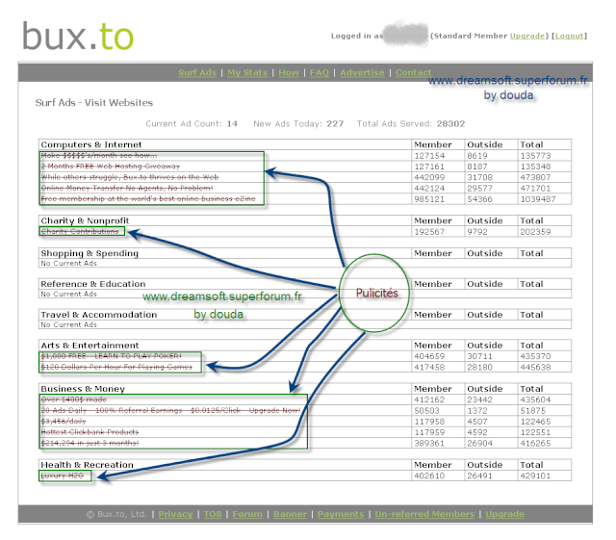
Task: Open the 'Over 1400$ made' ad
Action: click(74, 399)
